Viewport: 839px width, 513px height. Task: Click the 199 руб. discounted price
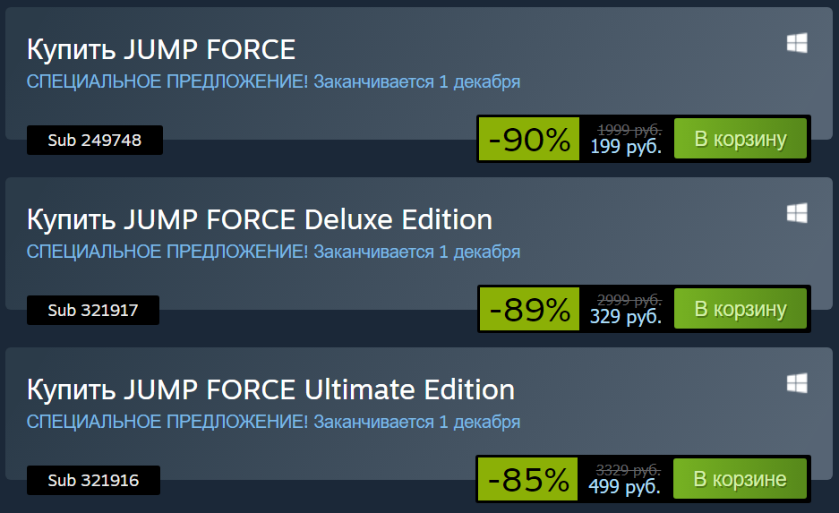pyautogui.click(x=626, y=146)
